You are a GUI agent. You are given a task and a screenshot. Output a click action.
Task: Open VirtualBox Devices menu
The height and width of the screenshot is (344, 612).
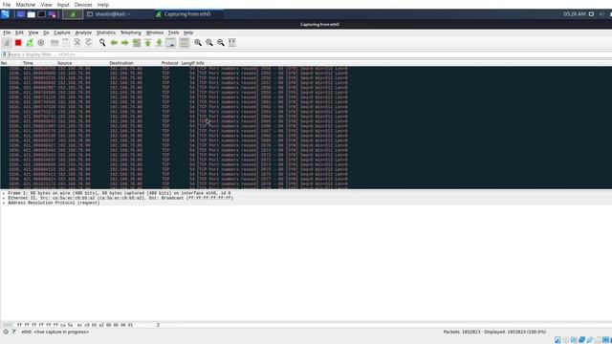[x=83, y=5]
